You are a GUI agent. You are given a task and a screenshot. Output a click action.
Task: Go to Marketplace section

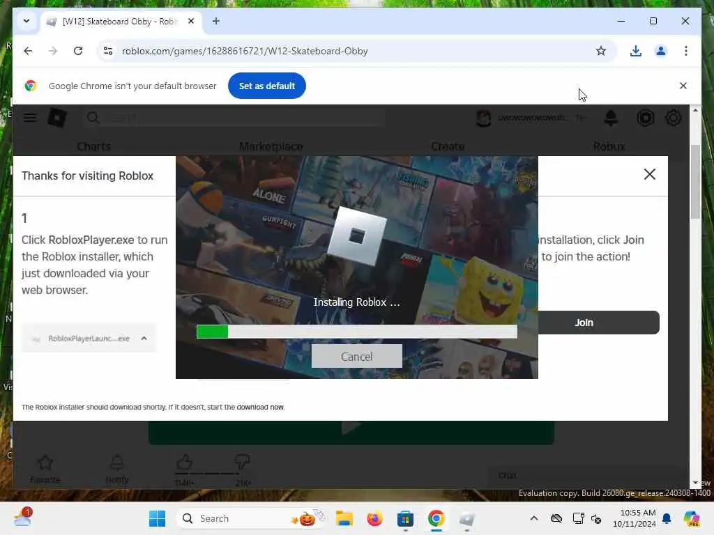pos(271,146)
